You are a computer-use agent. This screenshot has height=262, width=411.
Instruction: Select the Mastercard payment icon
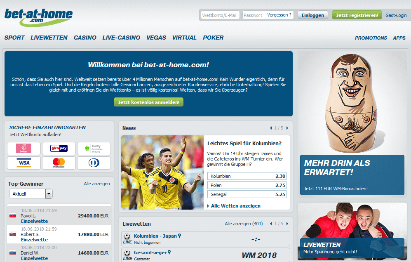pos(59,163)
